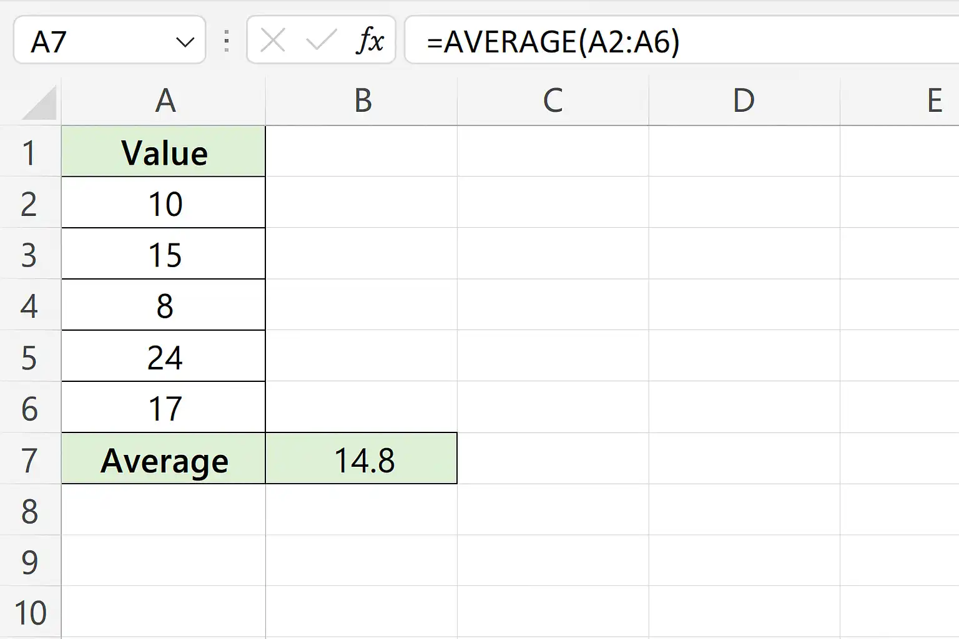Select column A header
The width and height of the screenshot is (959, 639).
[x=164, y=101]
